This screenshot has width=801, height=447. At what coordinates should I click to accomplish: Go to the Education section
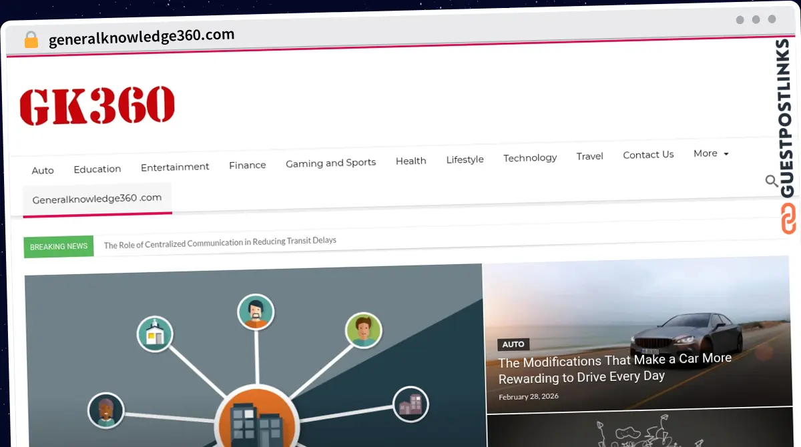pos(97,169)
